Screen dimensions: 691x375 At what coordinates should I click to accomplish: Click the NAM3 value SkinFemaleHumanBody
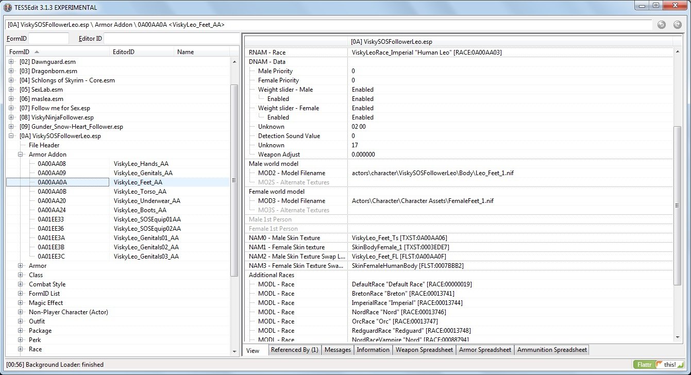[x=408, y=266]
